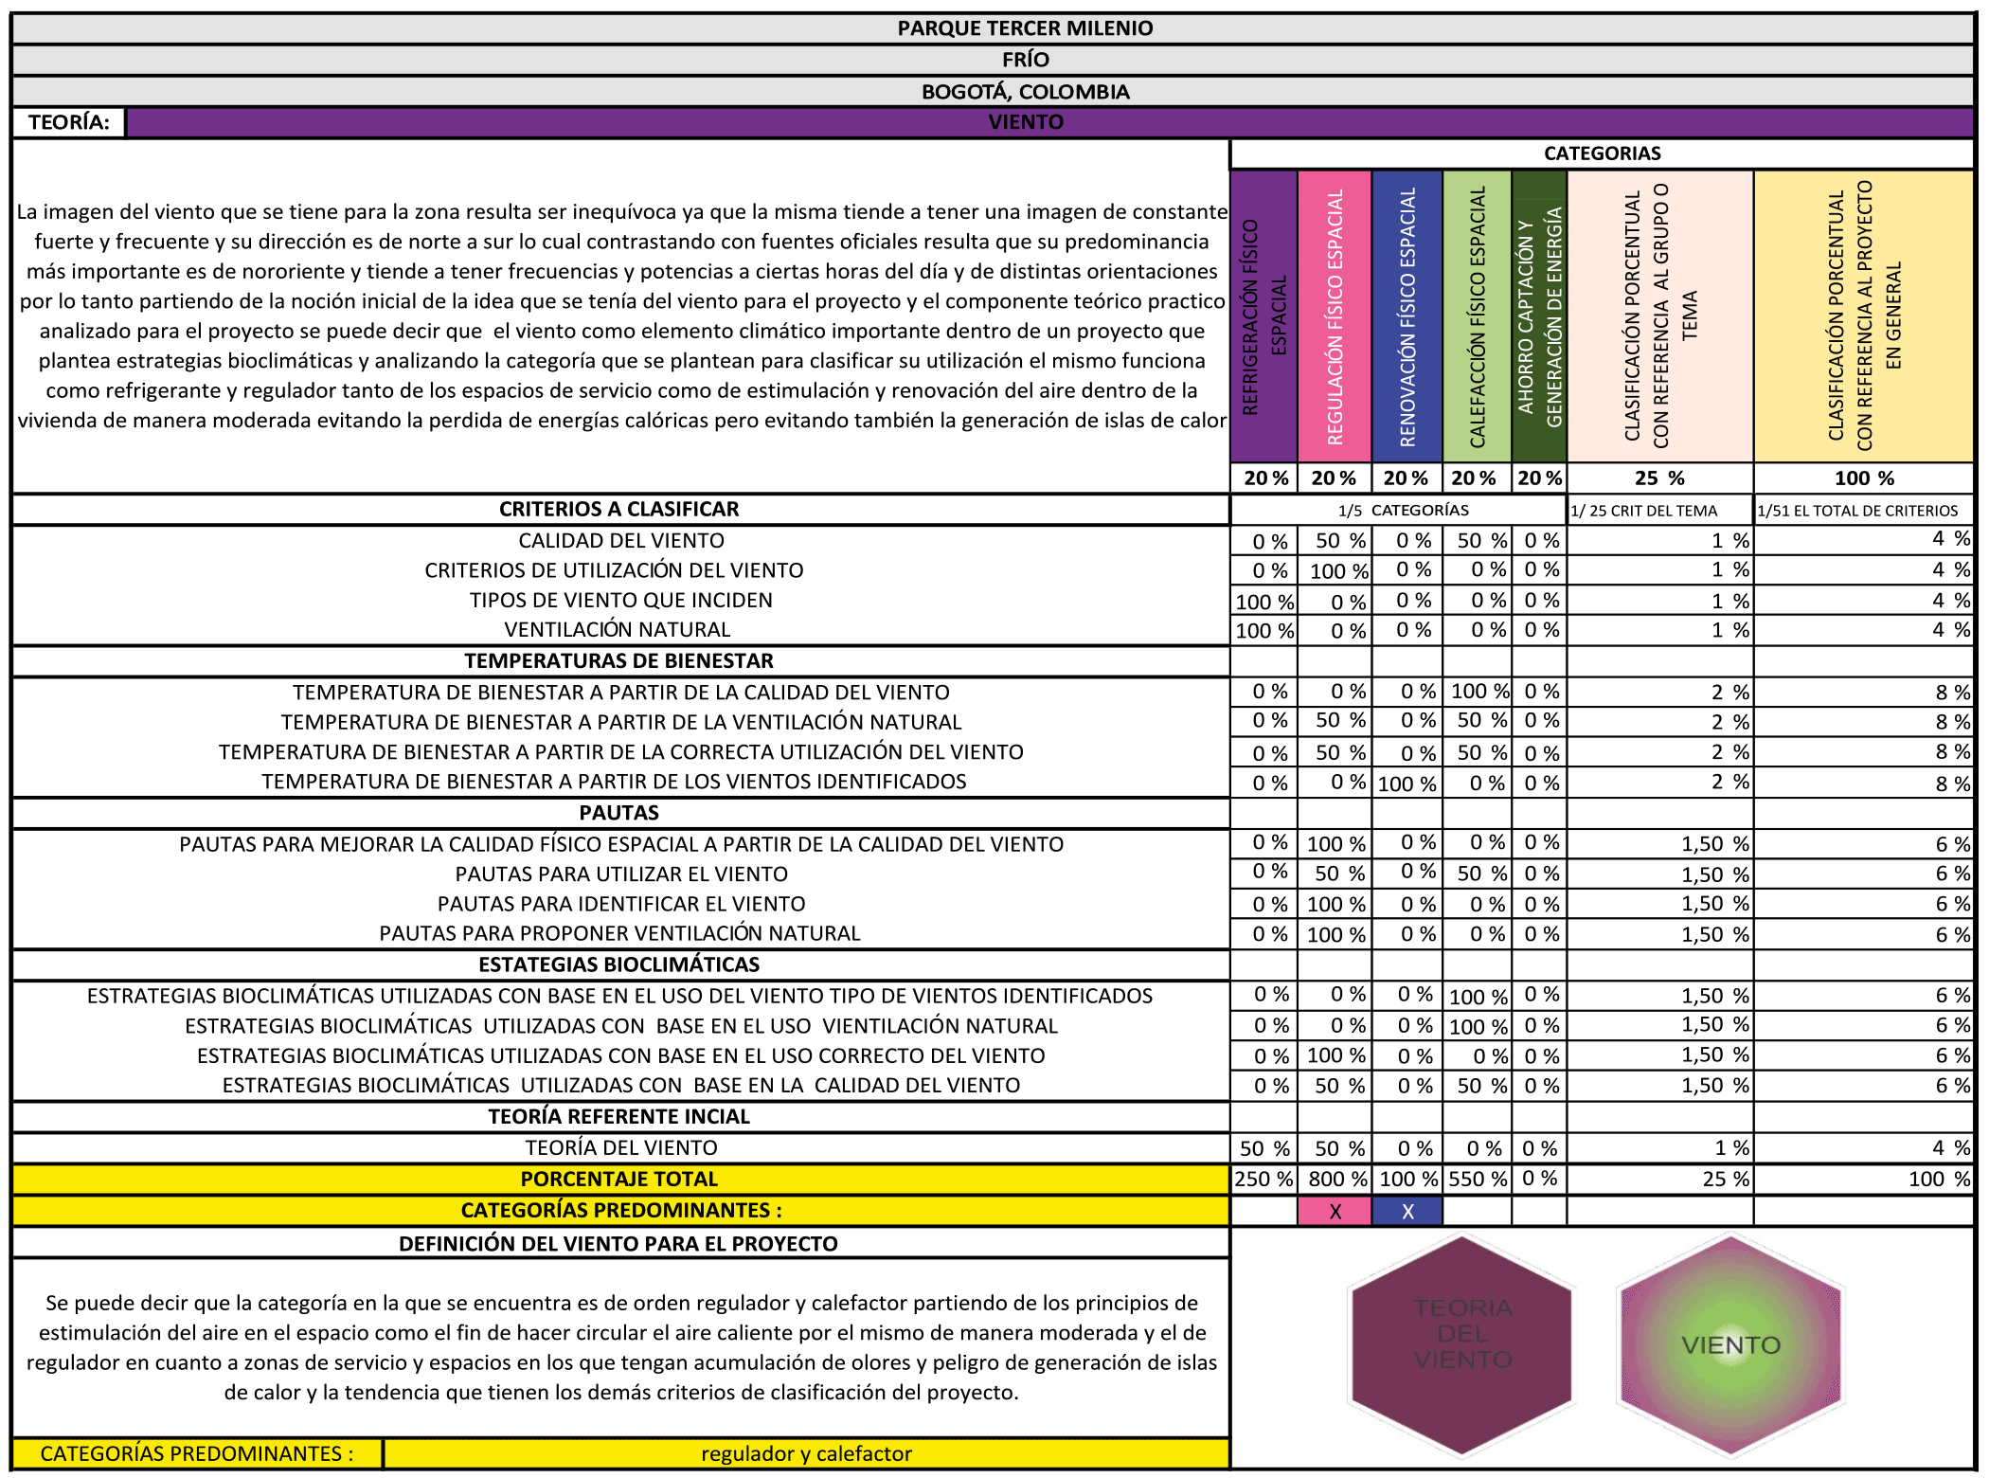
Task: Select ESTRATEGIAS BIOCLIMÁTICAS TIPO DE VIENTOS IDENTIFICADOS row
Action: 619,996
